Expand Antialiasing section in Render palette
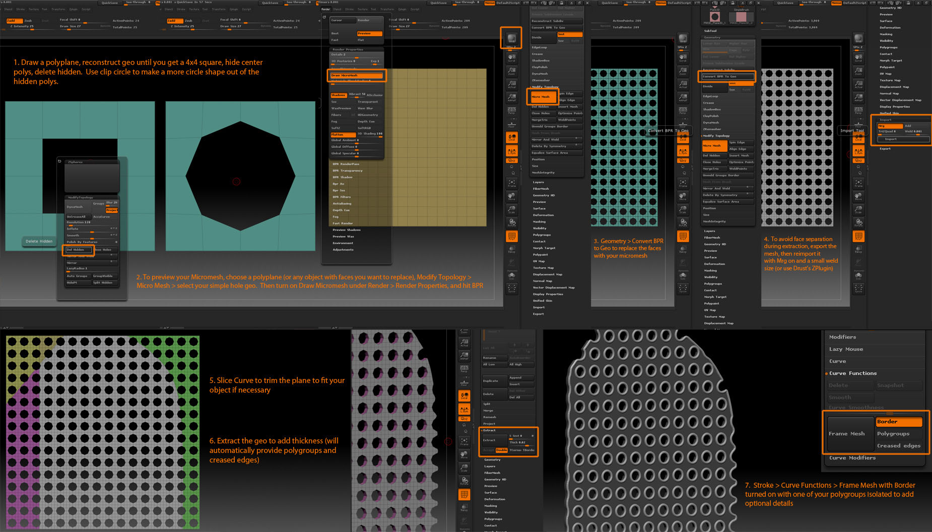Viewport: 932px width, 532px height. (x=342, y=203)
